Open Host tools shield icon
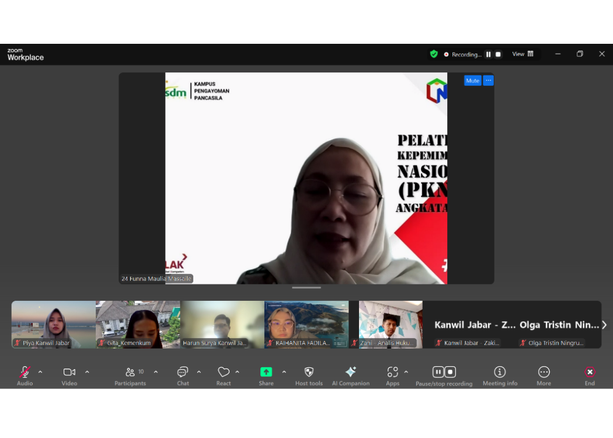This screenshot has height=438, width=613. (309, 373)
